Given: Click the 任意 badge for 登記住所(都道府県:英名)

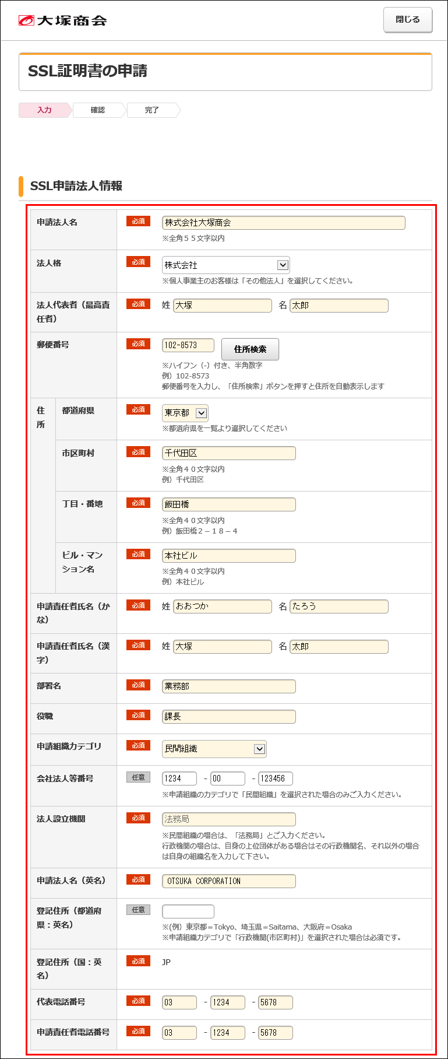Looking at the screenshot, I should (x=138, y=910).
